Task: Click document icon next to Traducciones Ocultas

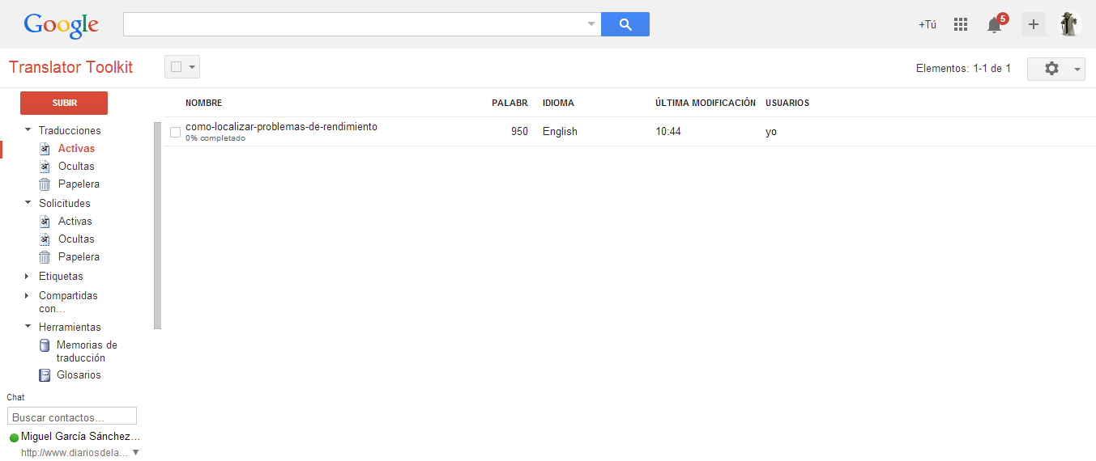Action: click(45, 167)
